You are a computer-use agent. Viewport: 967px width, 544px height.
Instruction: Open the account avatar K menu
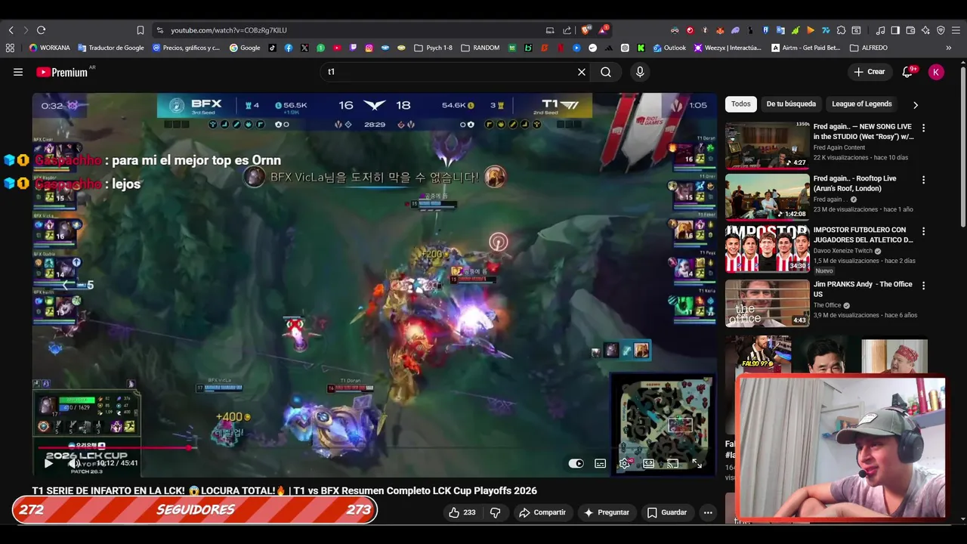coord(936,72)
